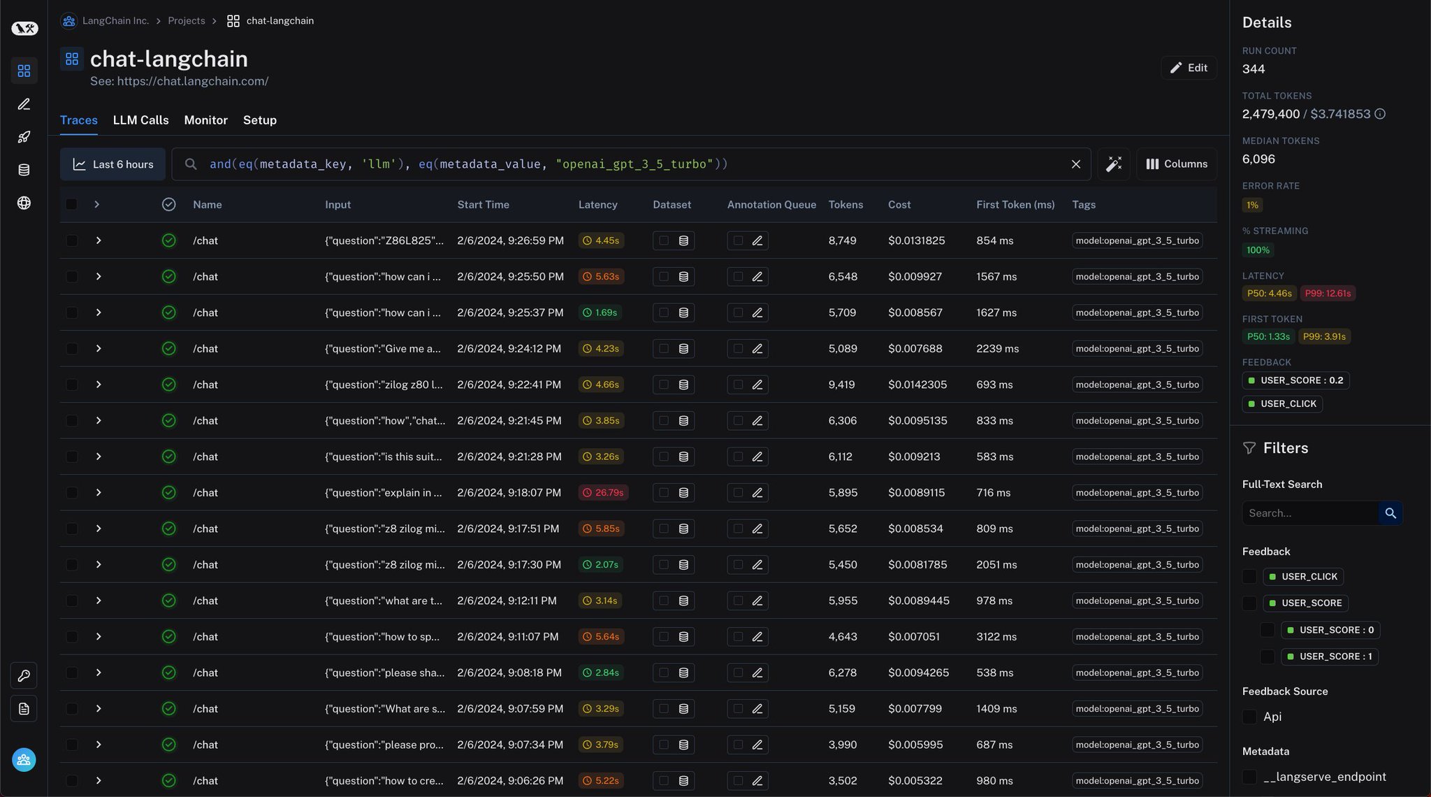1431x797 pixels.
Task: Expand the 9:17:51 PM trace row
Action: pos(99,529)
